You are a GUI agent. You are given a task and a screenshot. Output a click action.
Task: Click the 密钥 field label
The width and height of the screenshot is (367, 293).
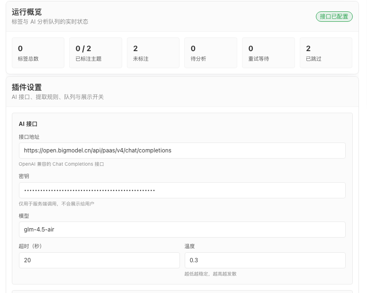[x=24, y=176]
